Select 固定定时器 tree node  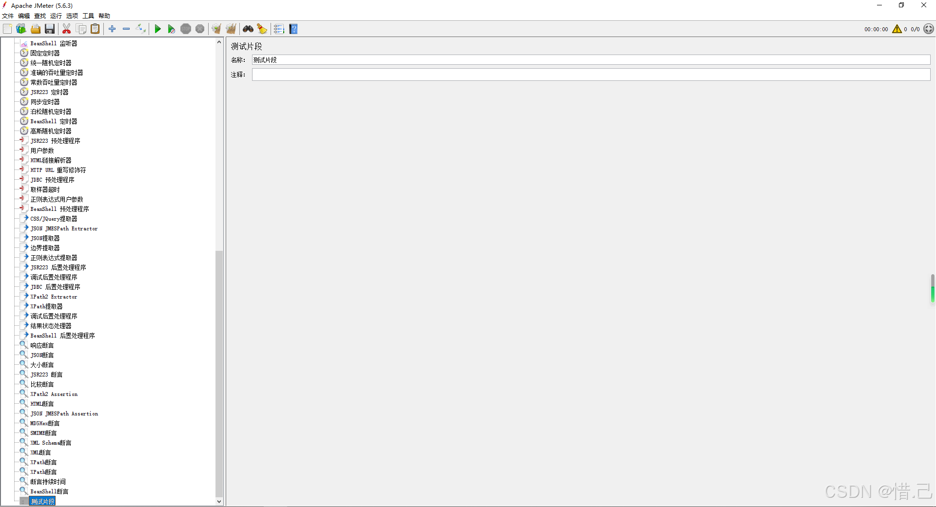45,53
